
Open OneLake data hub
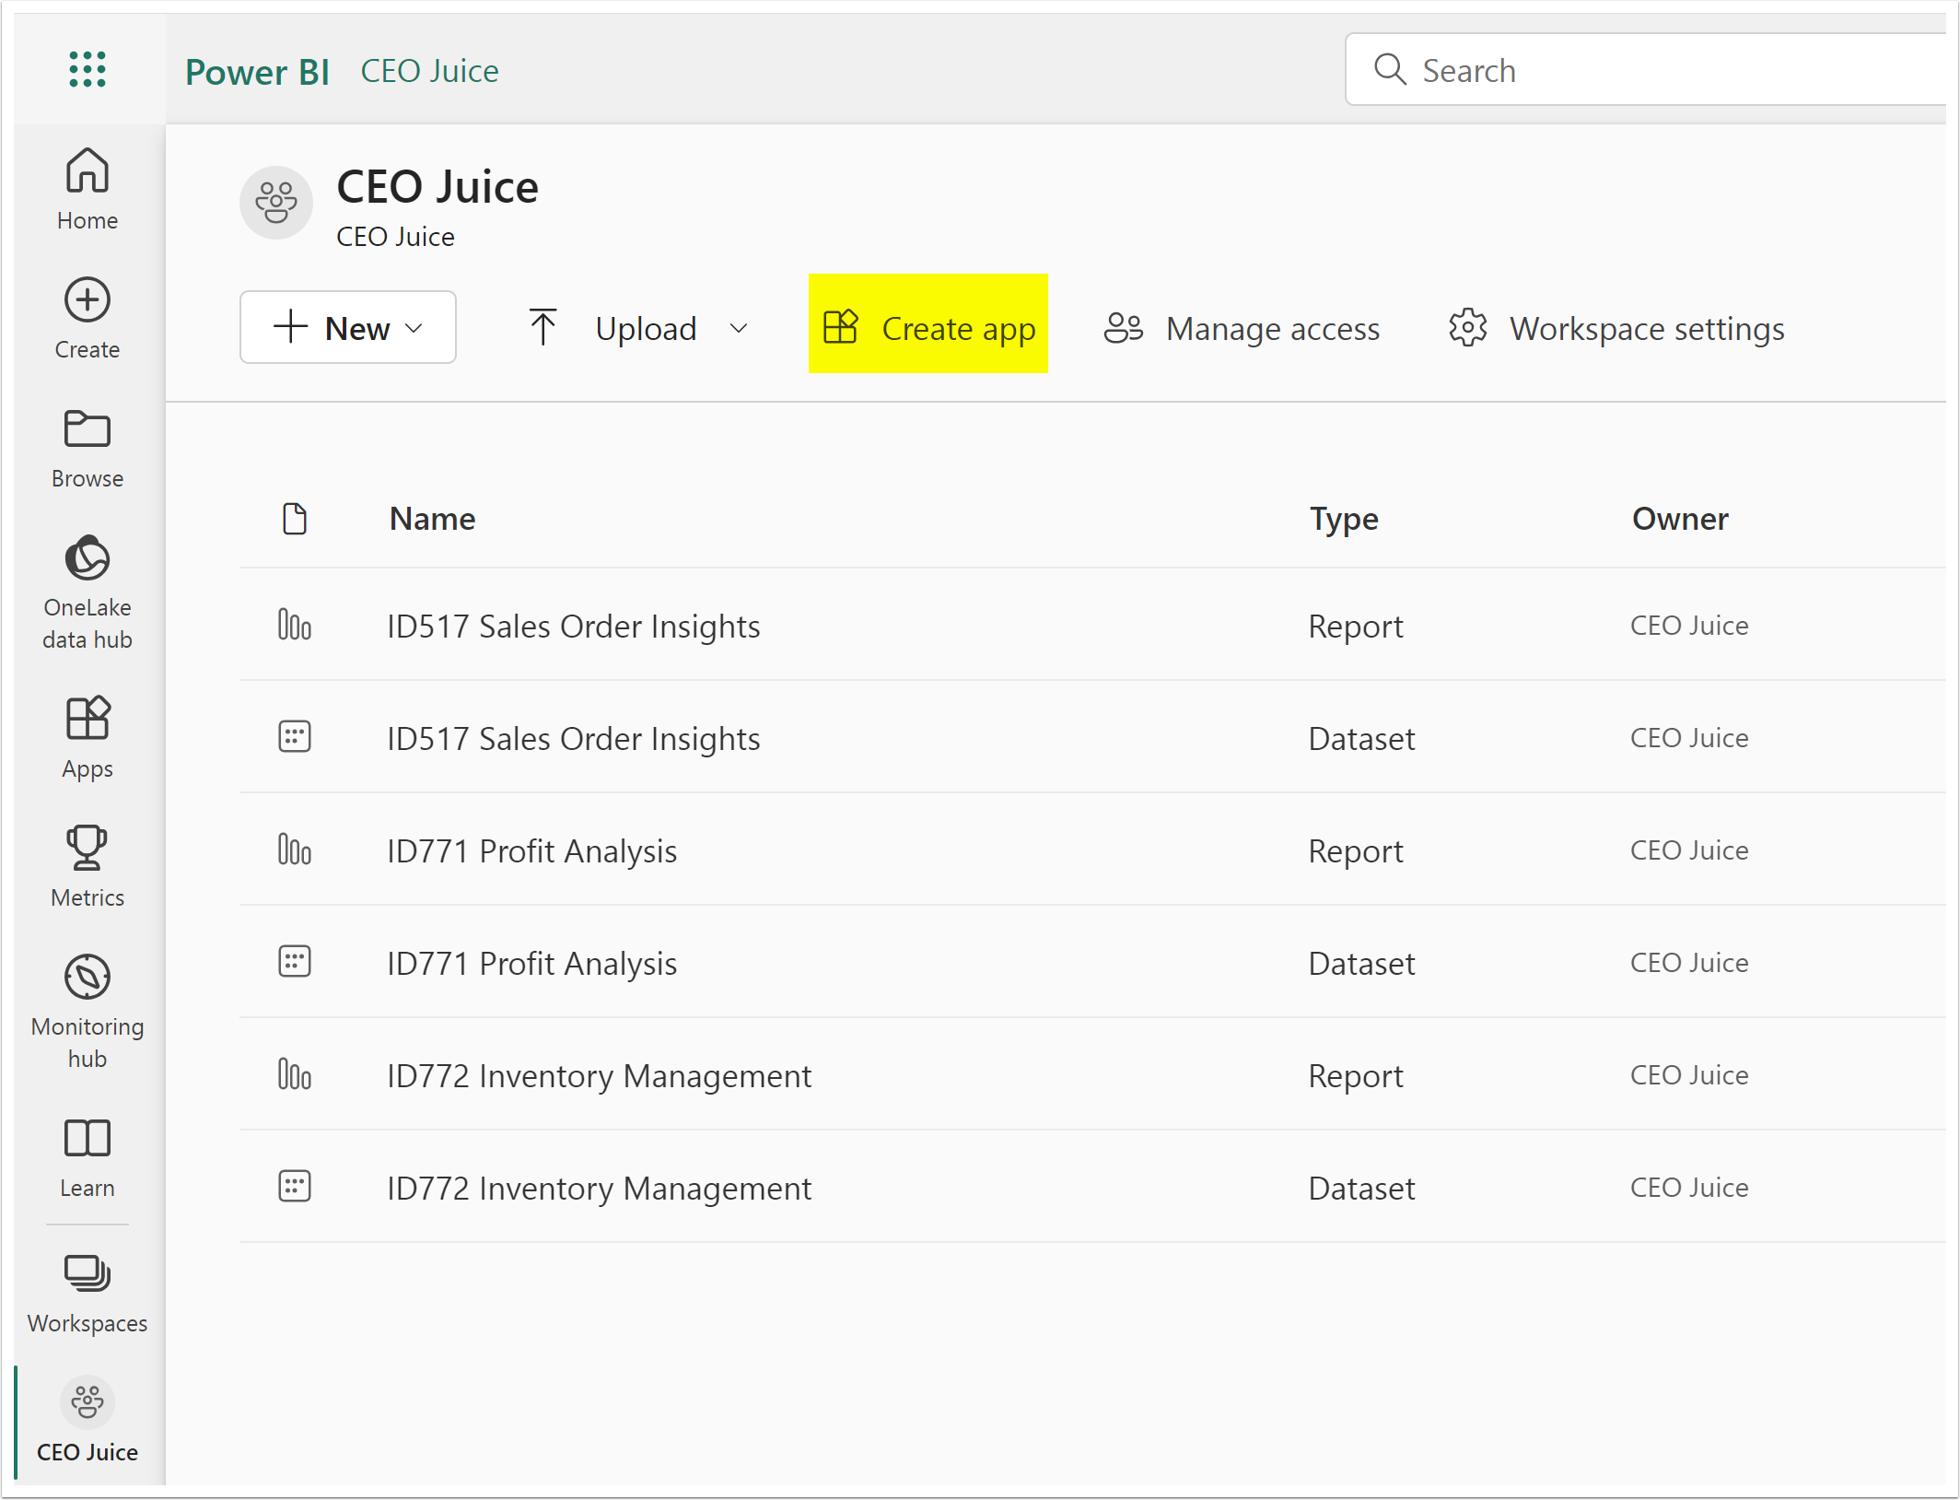[87, 592]
